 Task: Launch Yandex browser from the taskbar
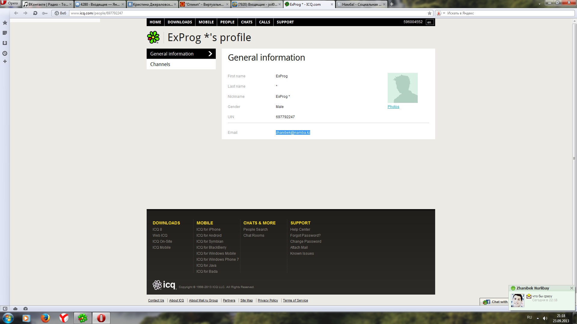click(64, 318)
